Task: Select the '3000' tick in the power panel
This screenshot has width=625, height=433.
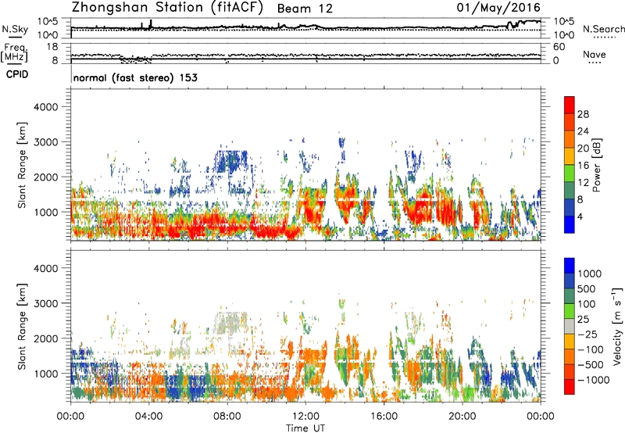Action: tap(45, 142)
